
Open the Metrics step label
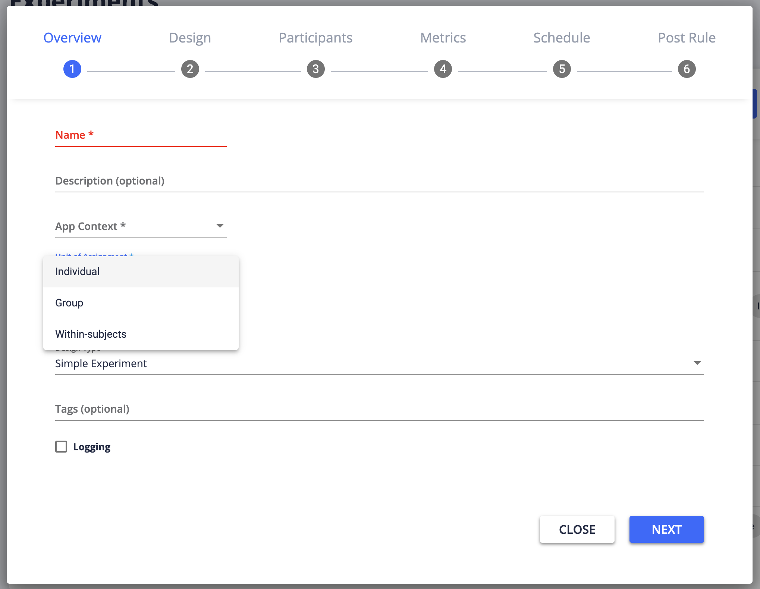(443, 38)
